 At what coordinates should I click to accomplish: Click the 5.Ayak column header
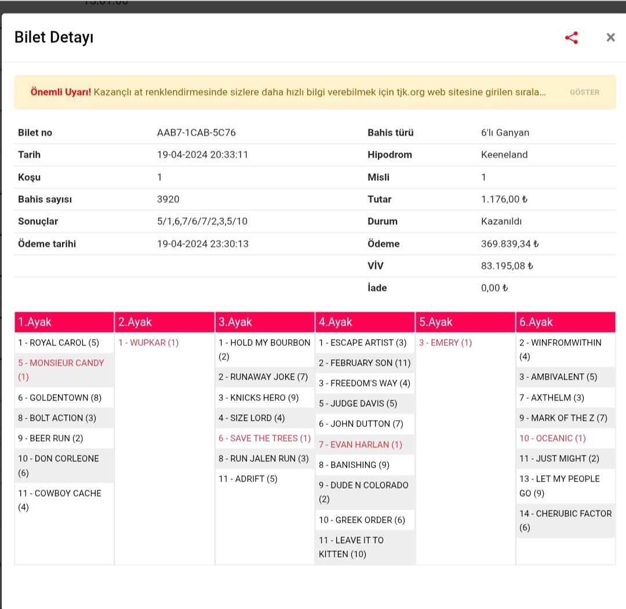(465, 322)
